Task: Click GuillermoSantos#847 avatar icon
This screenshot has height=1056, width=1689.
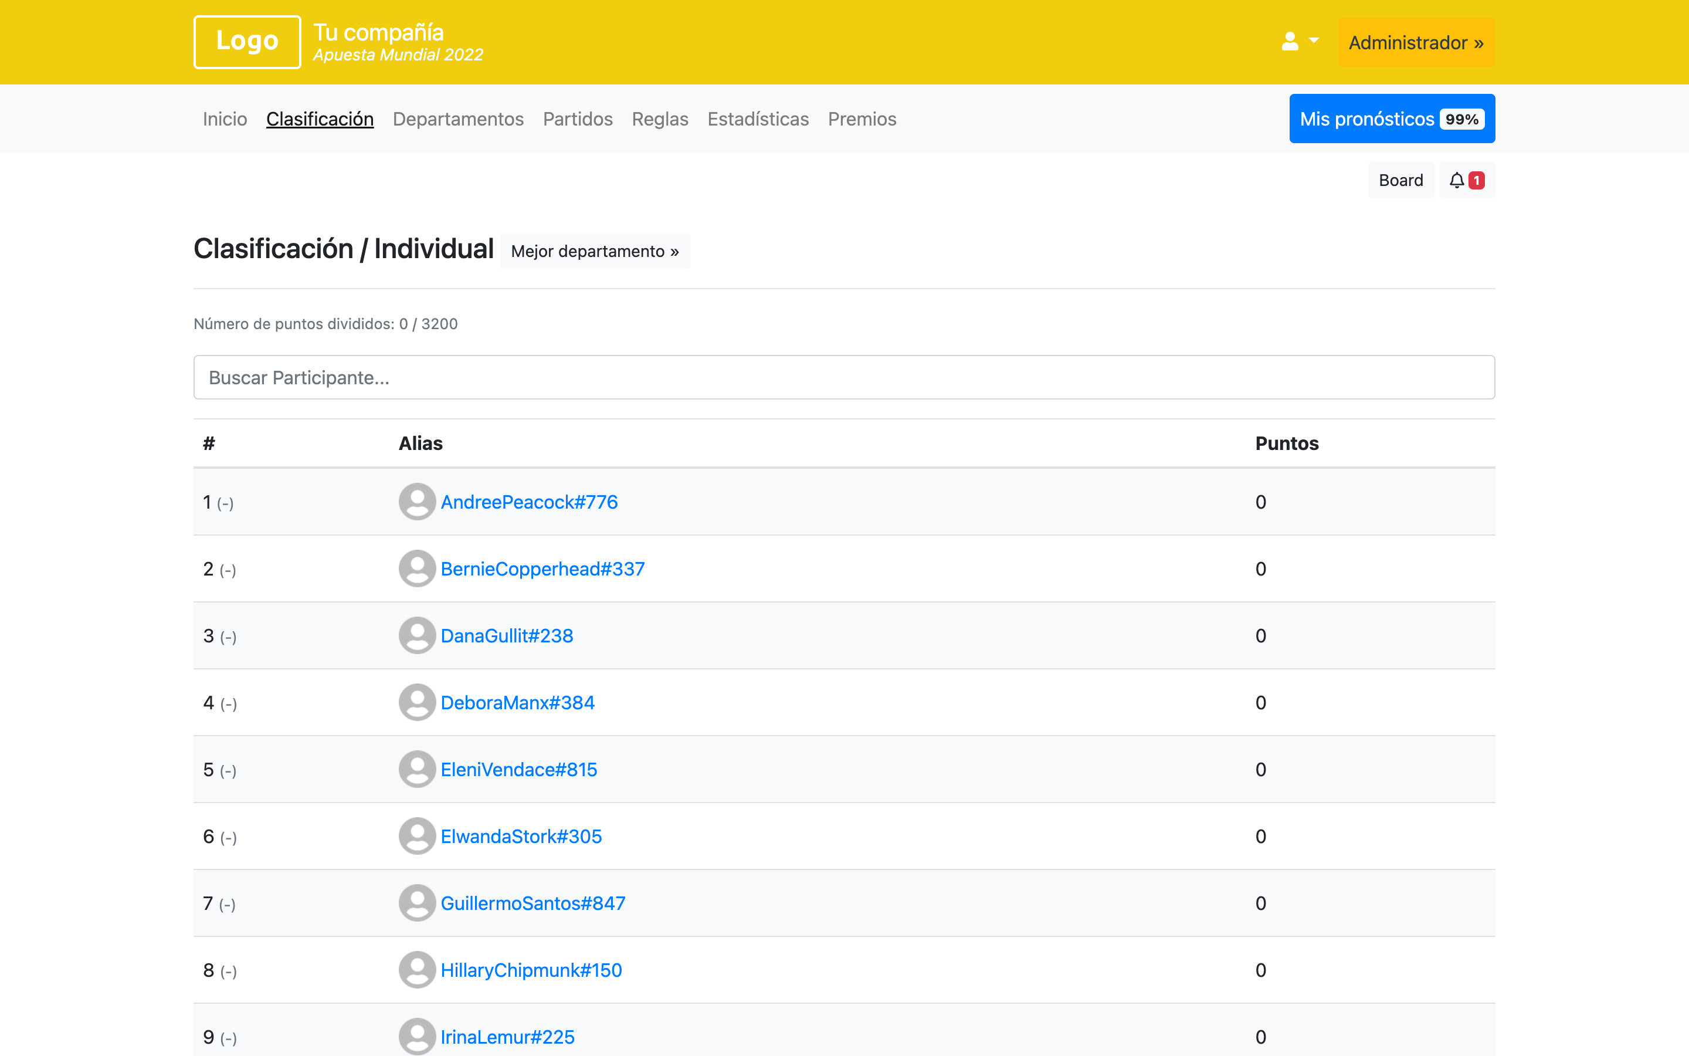Action: click(x=418, y=903)
